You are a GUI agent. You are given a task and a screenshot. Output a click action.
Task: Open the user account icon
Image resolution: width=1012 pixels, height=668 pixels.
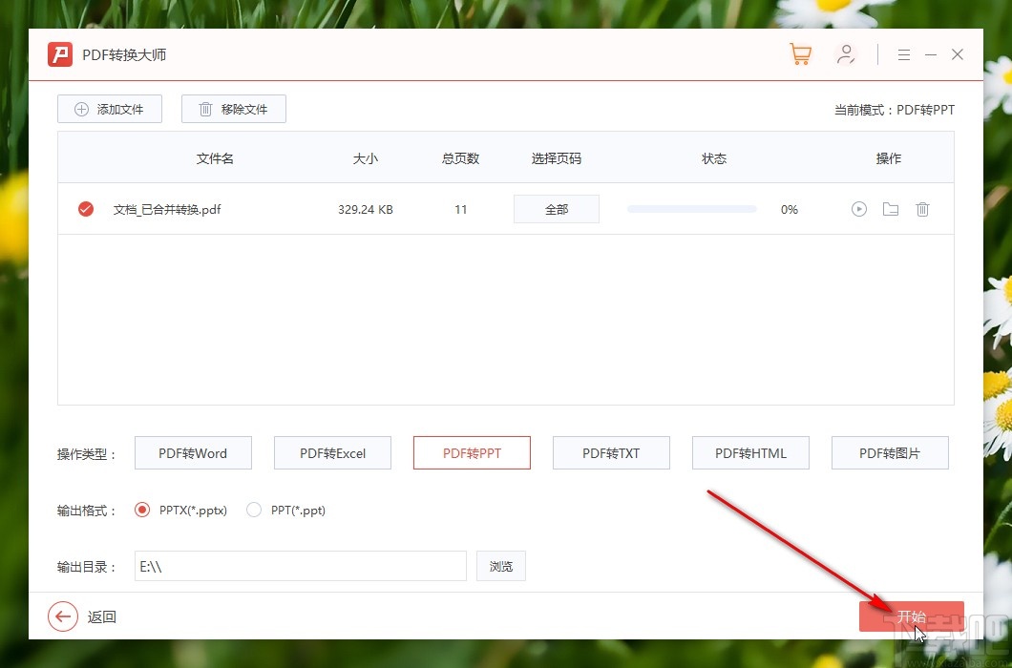(x=846, y=54)
